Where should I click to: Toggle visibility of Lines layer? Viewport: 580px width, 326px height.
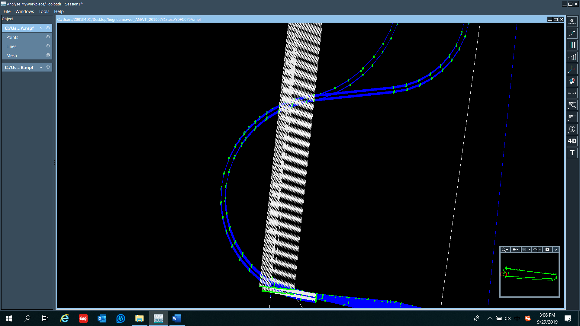click(48, 46)
